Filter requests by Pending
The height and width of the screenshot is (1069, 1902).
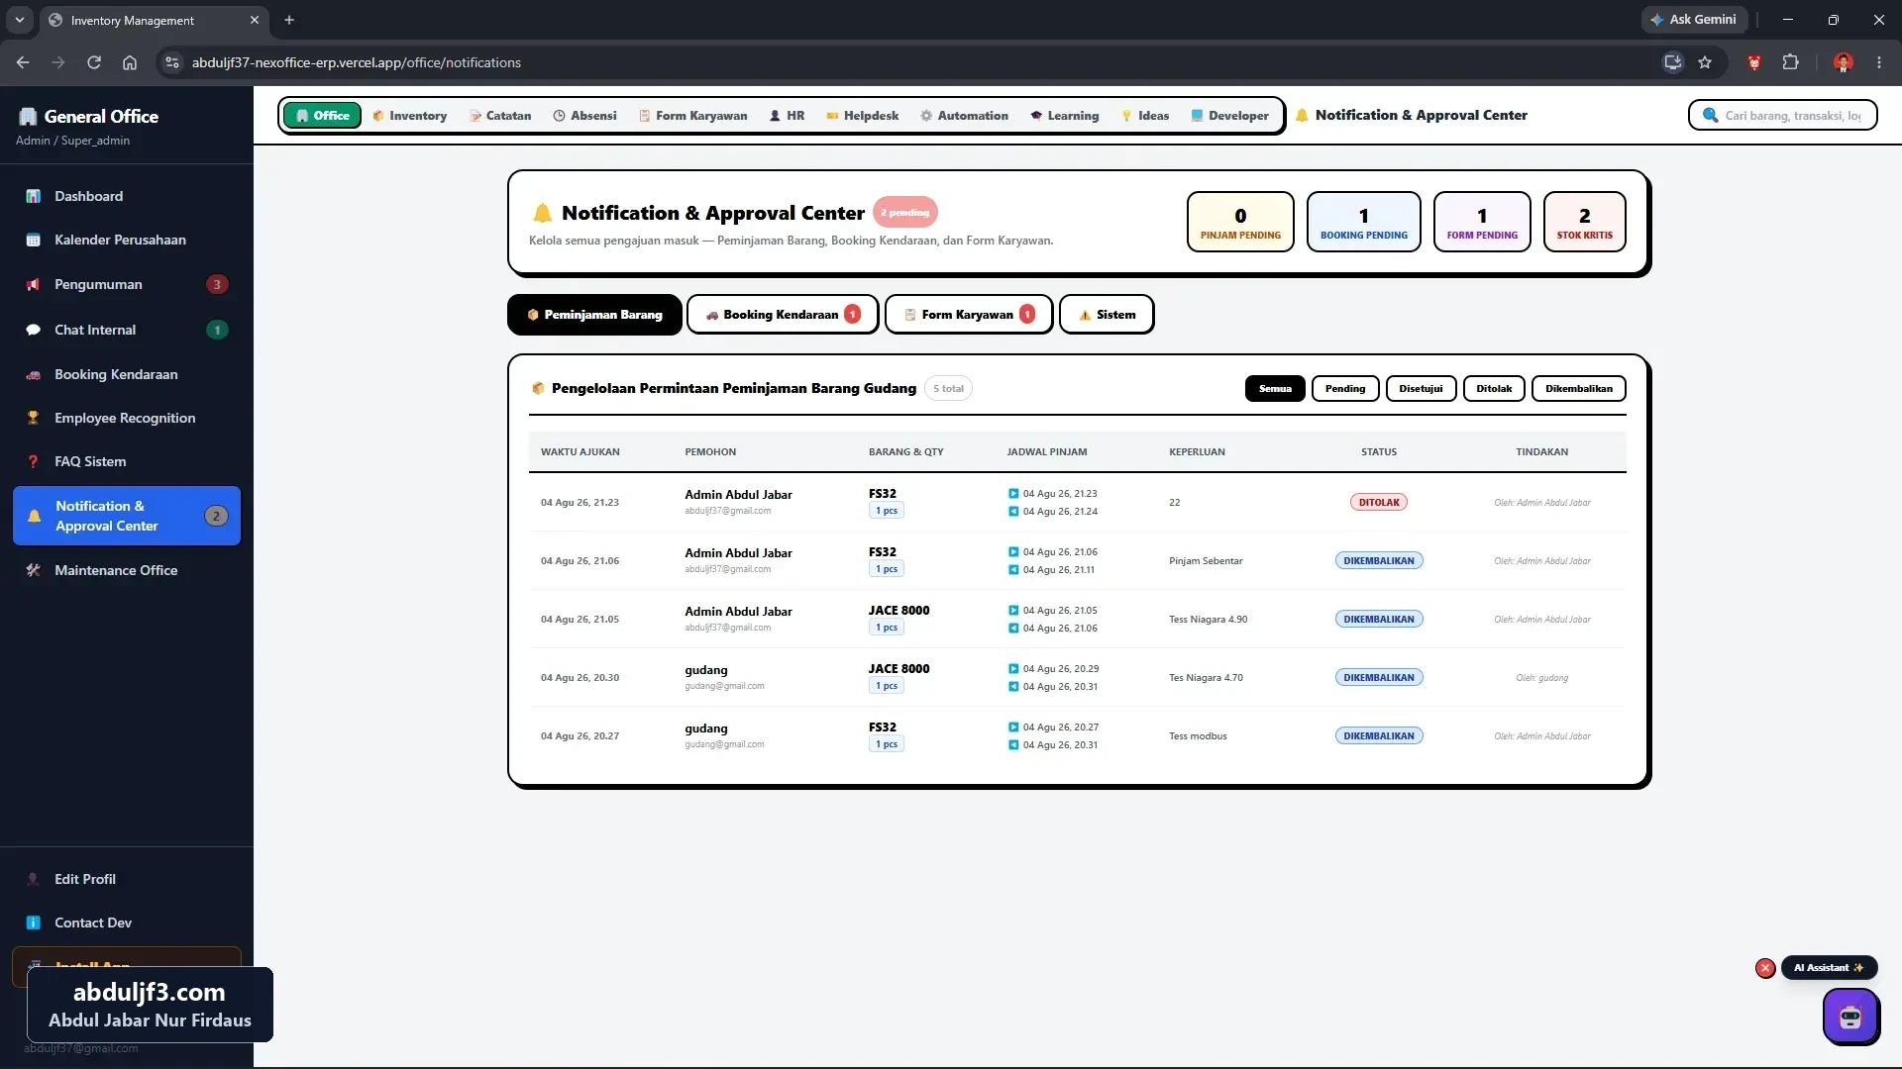[1344, 388]
